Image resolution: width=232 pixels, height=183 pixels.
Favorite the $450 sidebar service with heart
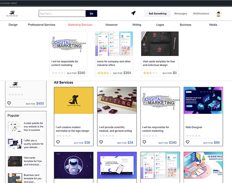coord(9,103)
